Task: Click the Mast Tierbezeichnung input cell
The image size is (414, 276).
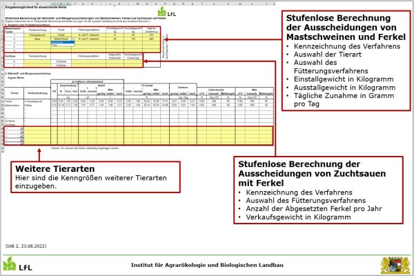Action: pos(37,39)
